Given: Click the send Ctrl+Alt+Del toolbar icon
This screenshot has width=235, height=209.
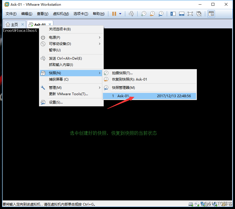Looking at the screenshot, I should pyautogui.click(x=131, y=14).
